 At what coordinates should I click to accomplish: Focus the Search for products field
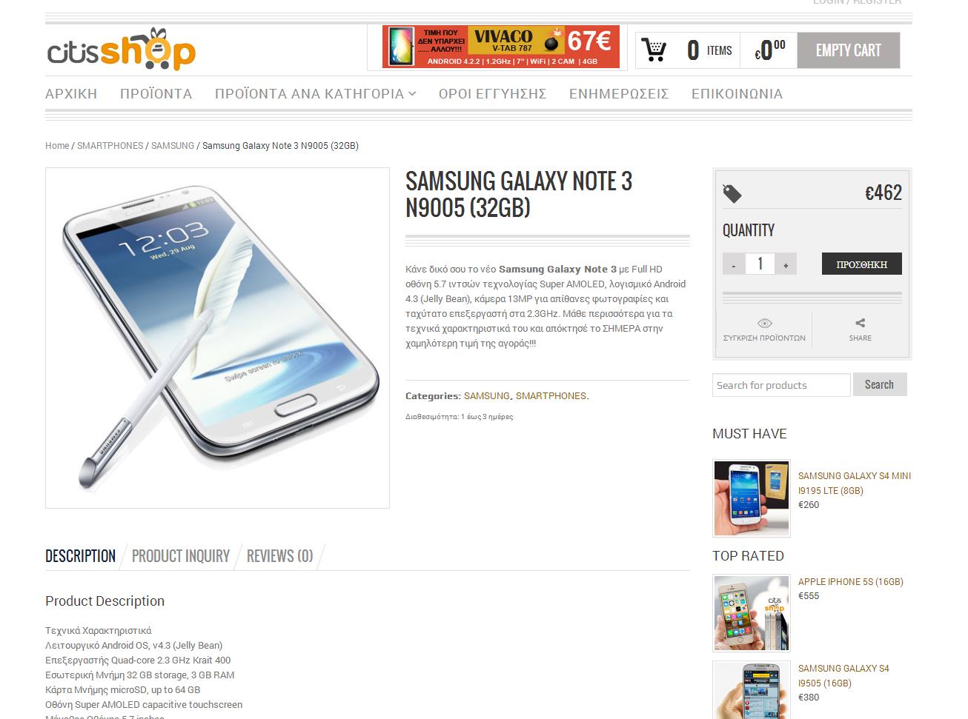[x=781, y=385]
